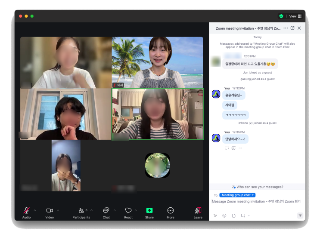This screenshot has width=320, height=240.
Task: Click the 'gae0ng joined as a guest' notice
Action: [258, 79]
